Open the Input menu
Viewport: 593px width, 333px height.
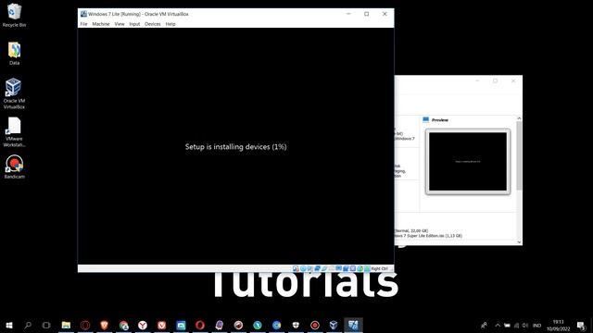coord(134,24)
